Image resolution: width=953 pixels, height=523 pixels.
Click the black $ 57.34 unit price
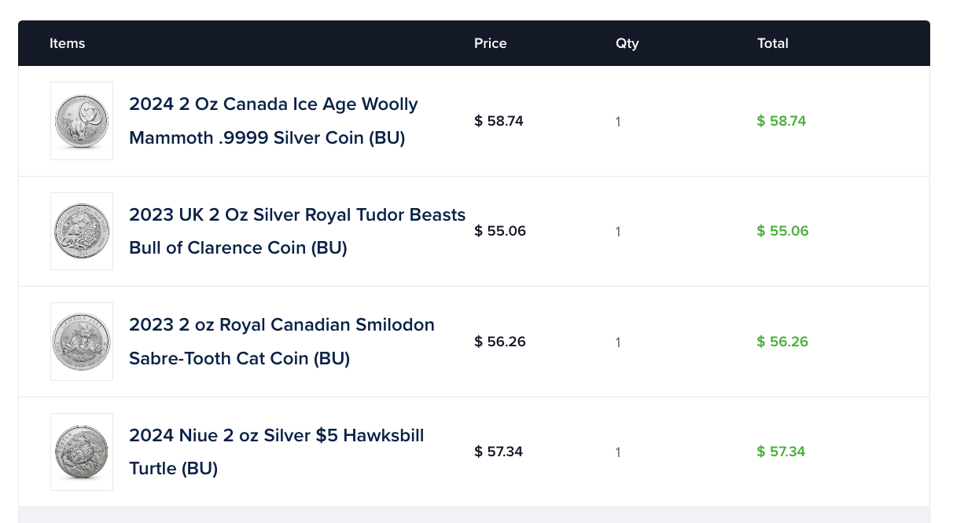tap(499, 452)
